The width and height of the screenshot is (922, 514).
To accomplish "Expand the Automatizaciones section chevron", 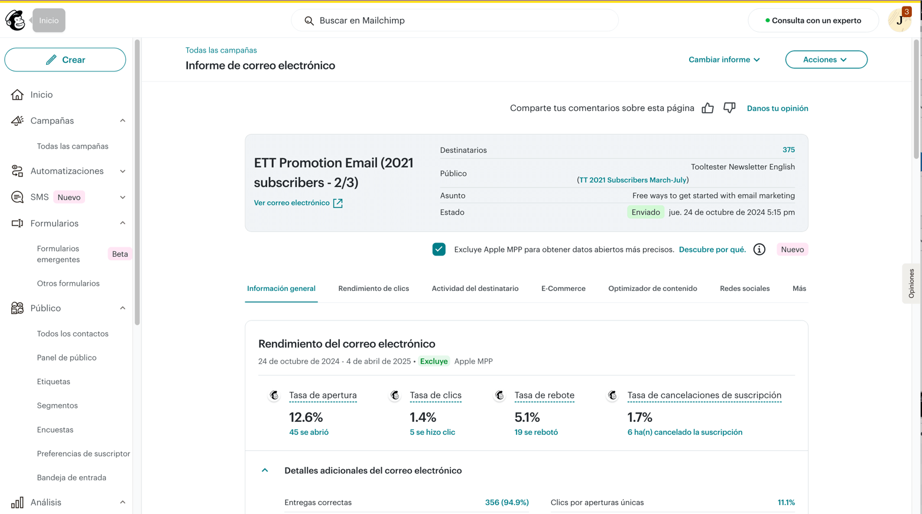I will pos(123,171).
